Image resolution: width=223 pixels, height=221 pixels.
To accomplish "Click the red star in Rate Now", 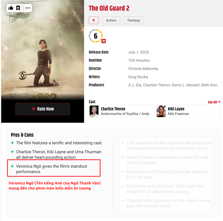I will 33,109.
